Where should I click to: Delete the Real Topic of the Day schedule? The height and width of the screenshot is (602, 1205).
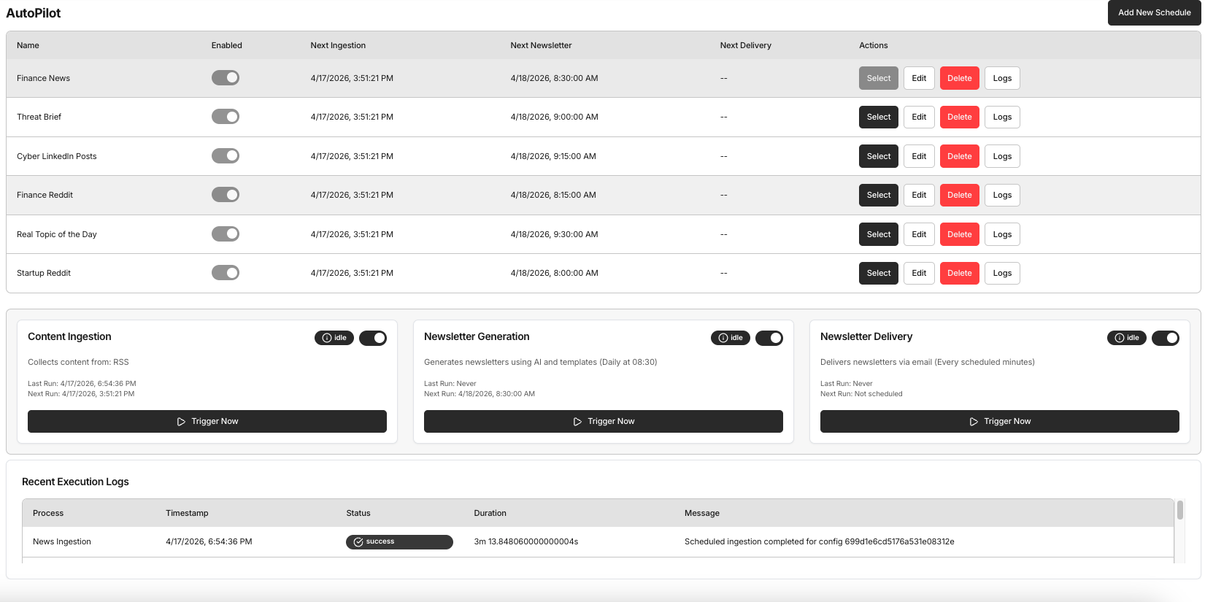[960, 234]
